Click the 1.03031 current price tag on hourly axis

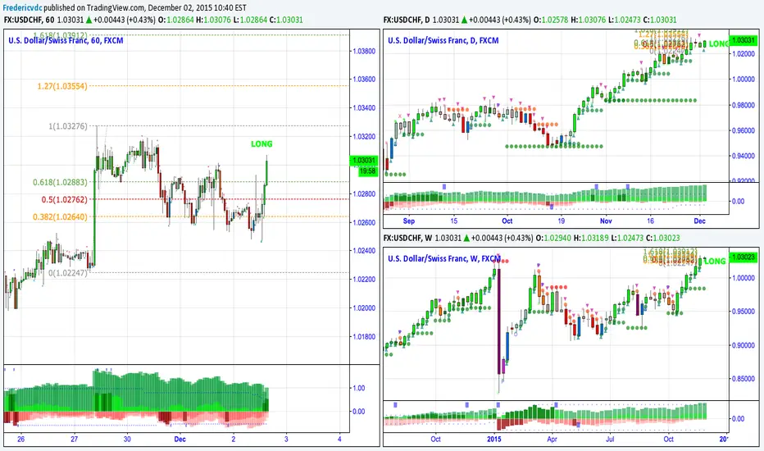point(363,161)
